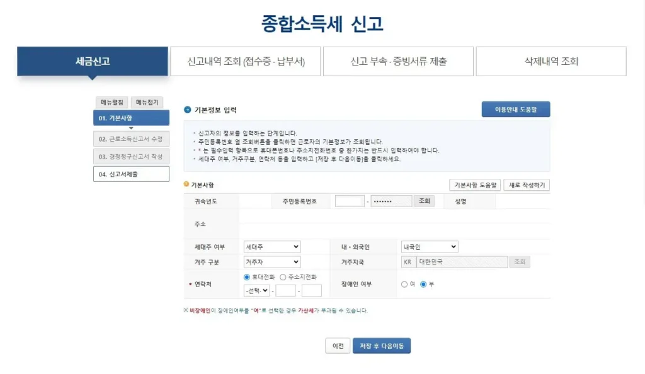Choose 부 for 장애인 여부

pos(423,285)
